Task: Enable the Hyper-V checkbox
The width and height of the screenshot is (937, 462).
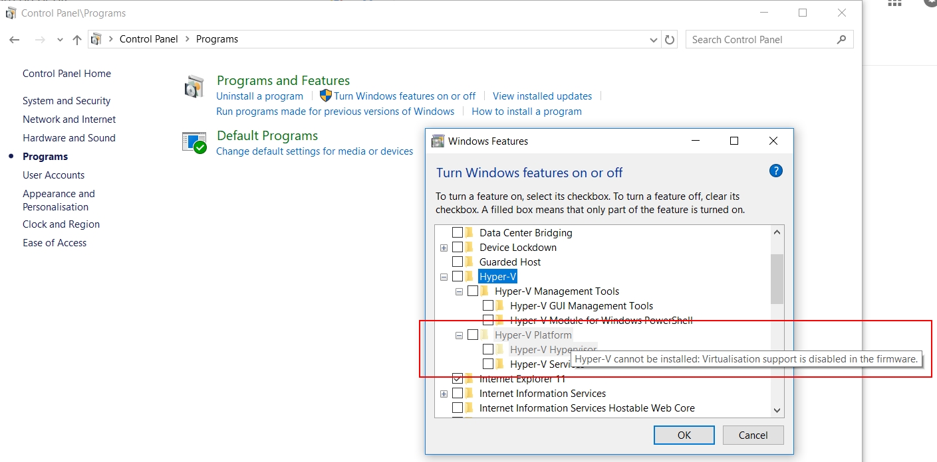Action: click(458, 276)
